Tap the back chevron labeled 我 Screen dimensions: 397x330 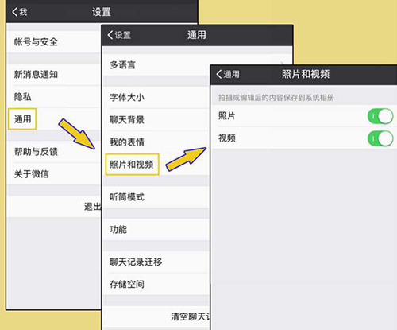20,12
